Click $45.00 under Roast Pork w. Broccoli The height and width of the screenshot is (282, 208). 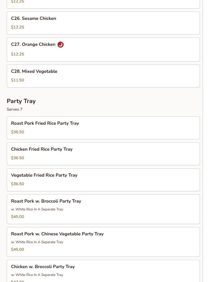coord(18,217)
